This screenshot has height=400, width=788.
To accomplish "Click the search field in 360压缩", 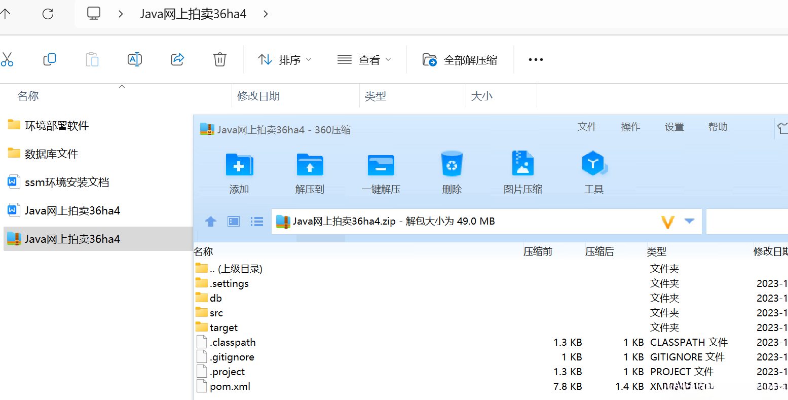I will [x=747, y=221].
